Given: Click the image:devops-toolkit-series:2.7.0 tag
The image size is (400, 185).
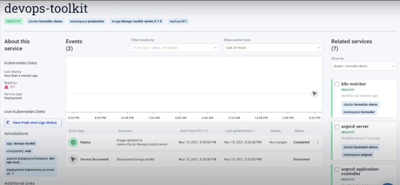Looking at the screenshot, I should [137, 21].
